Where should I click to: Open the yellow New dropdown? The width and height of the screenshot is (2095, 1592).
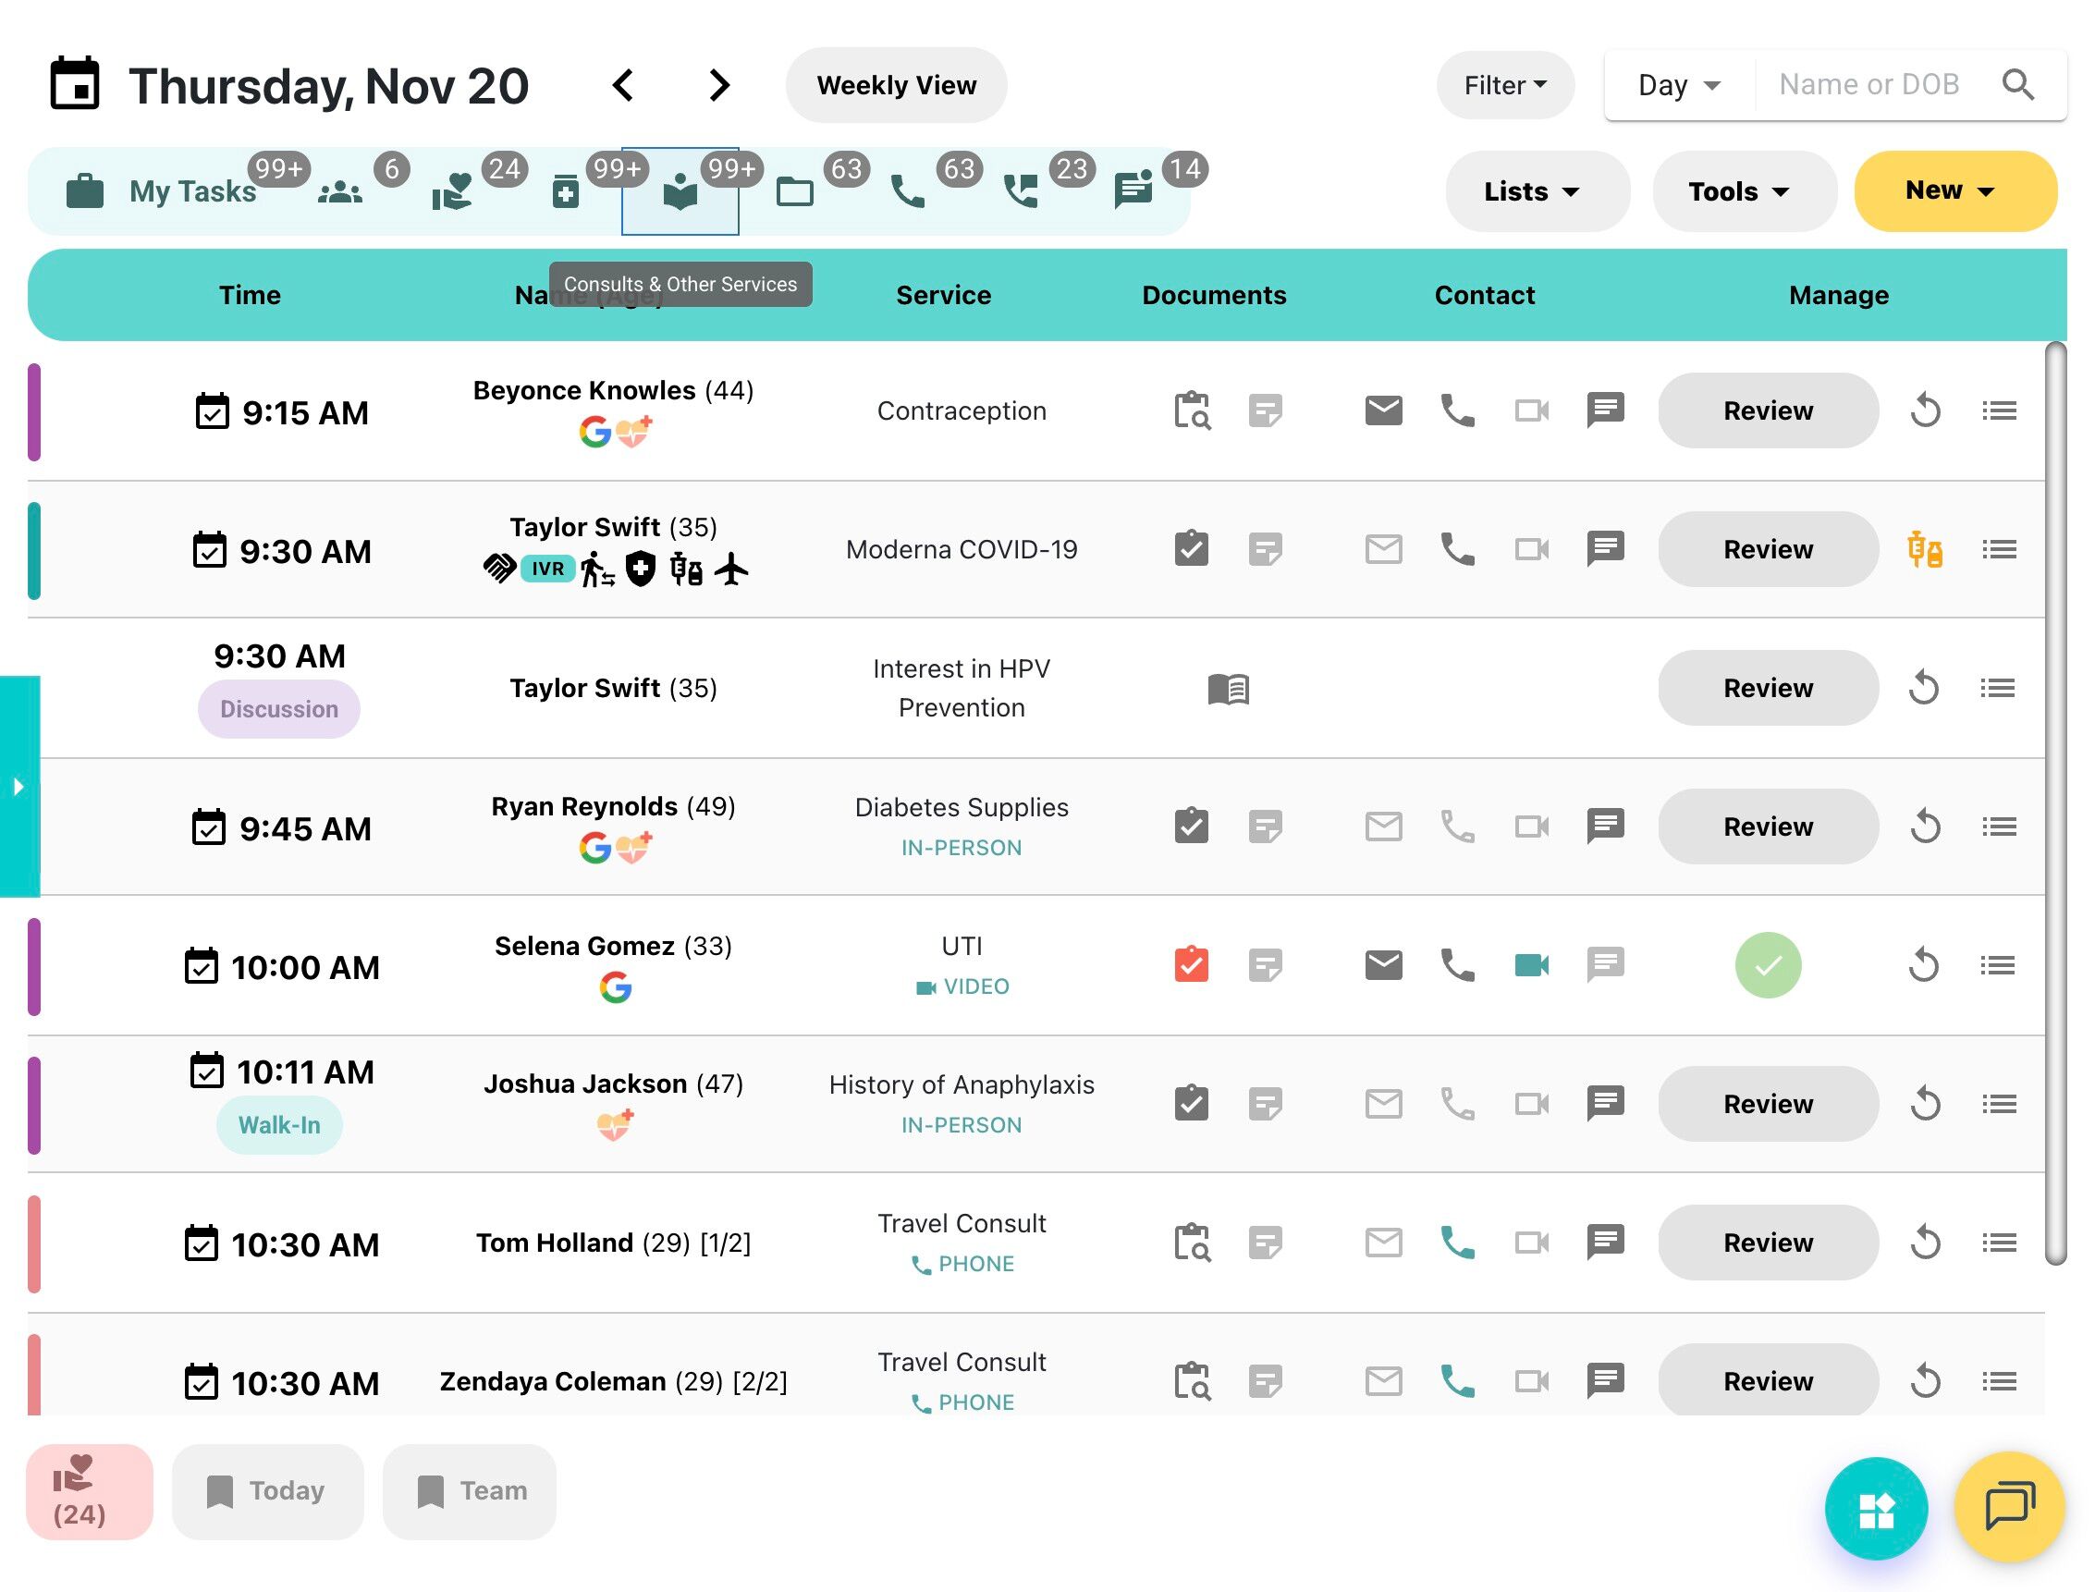point(1954,191)
